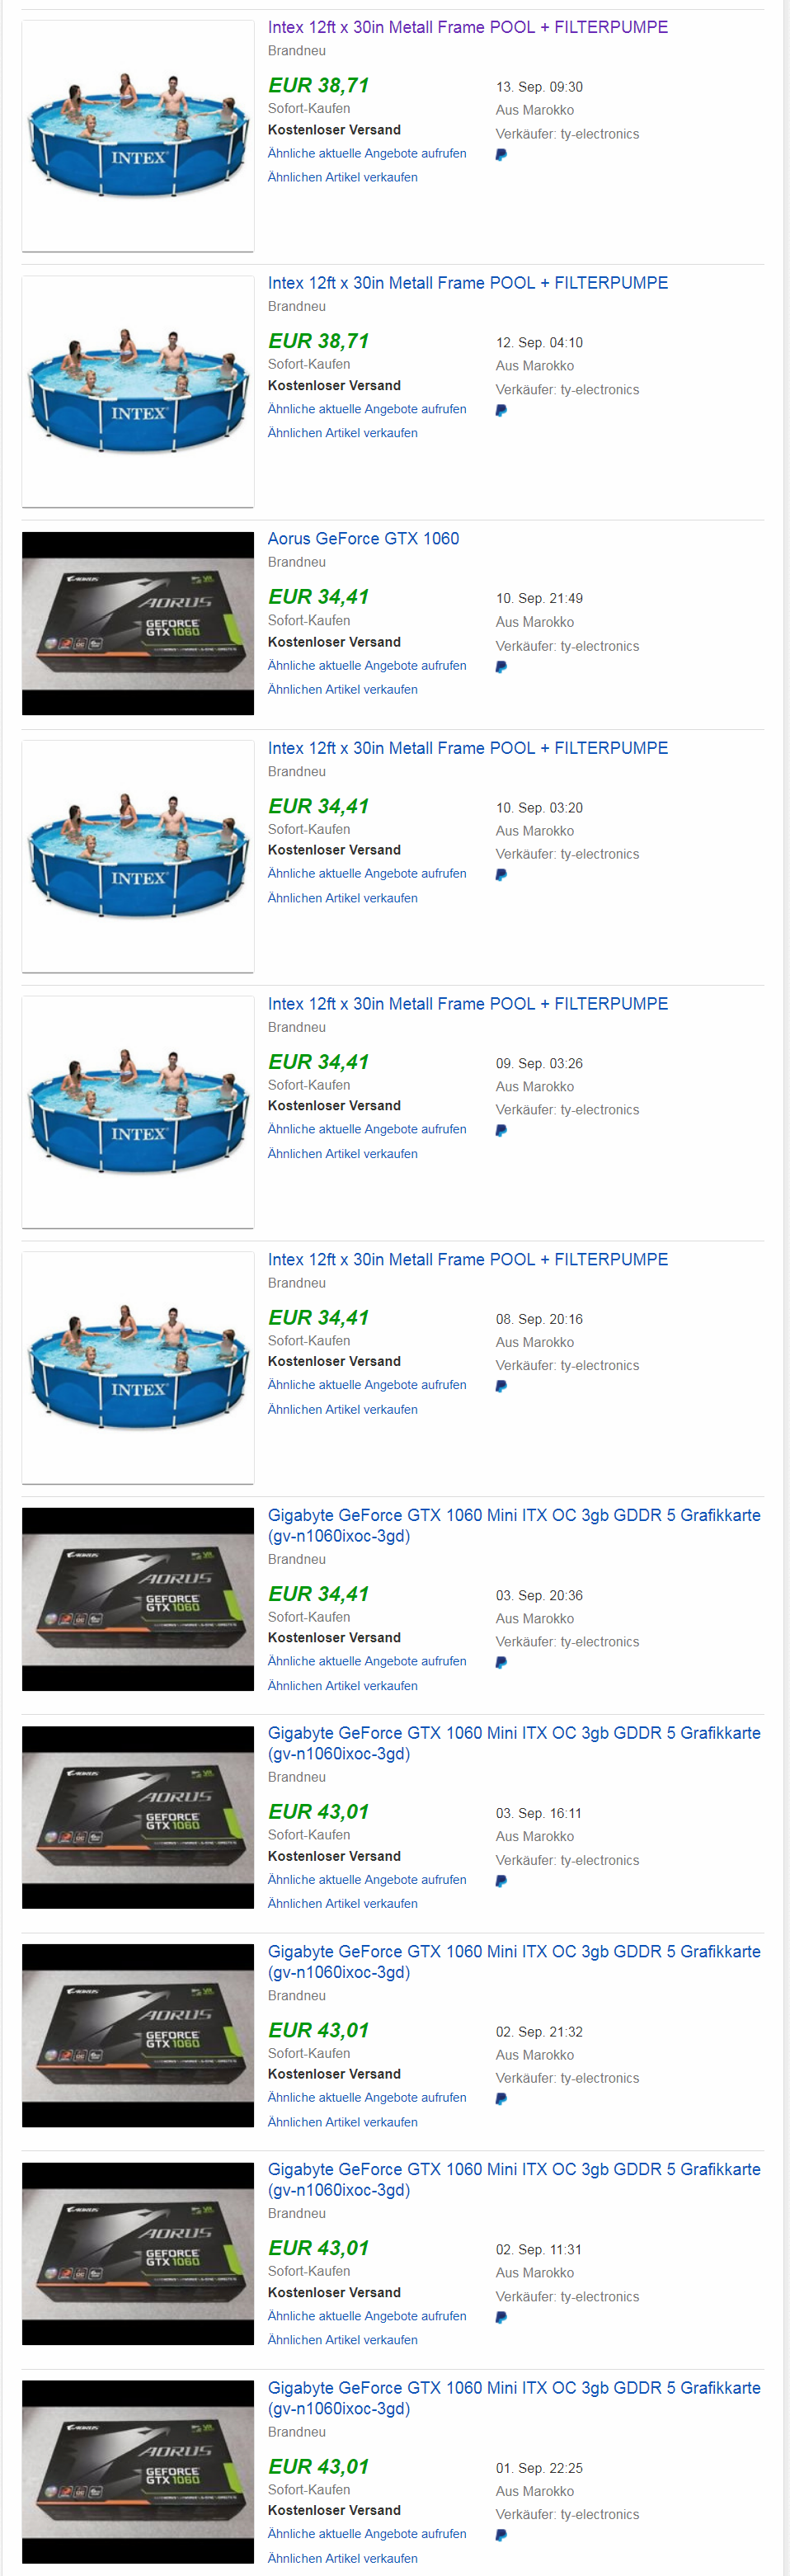The image size is (790, 2576).
Task: Click PayPal icon on 03. Sep. 16:11 listing
Action: (x=501, y=1881)
